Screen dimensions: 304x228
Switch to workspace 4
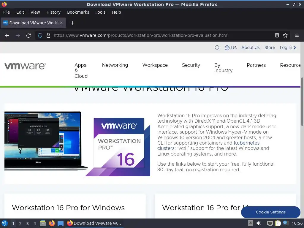pos(35,224)
